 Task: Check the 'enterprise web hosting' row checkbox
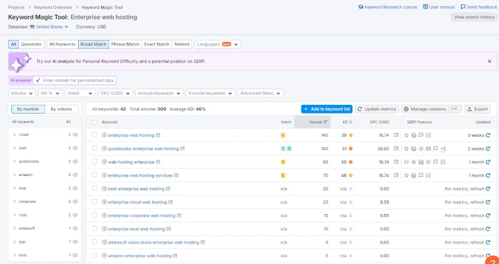coord(95,135)
